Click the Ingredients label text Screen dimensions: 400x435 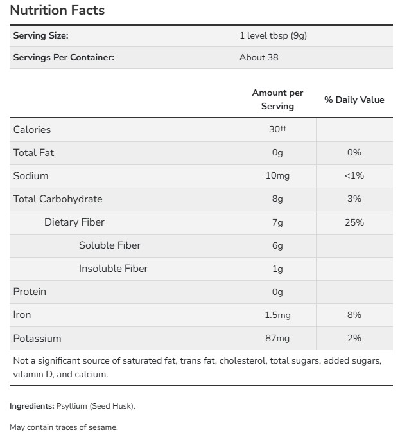[32, 406]
